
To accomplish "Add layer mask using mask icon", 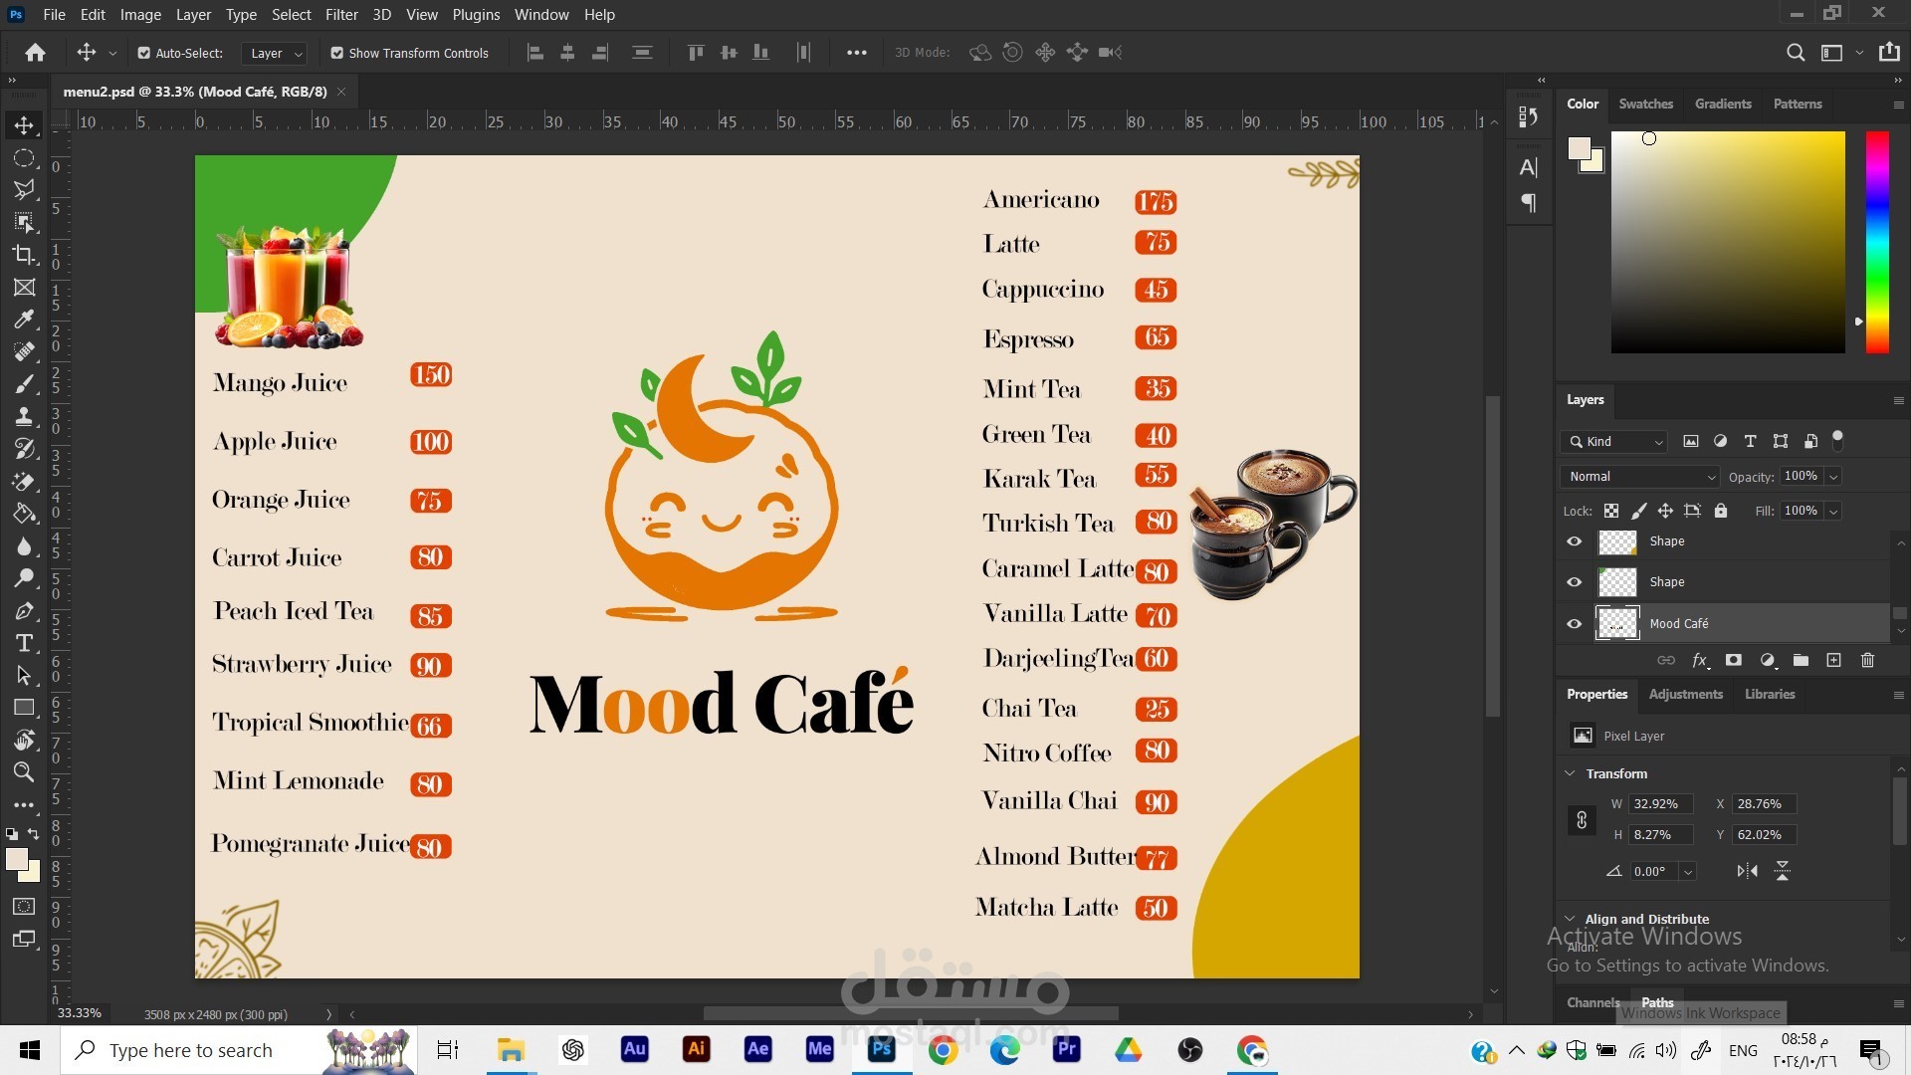I will (1733, 660).
